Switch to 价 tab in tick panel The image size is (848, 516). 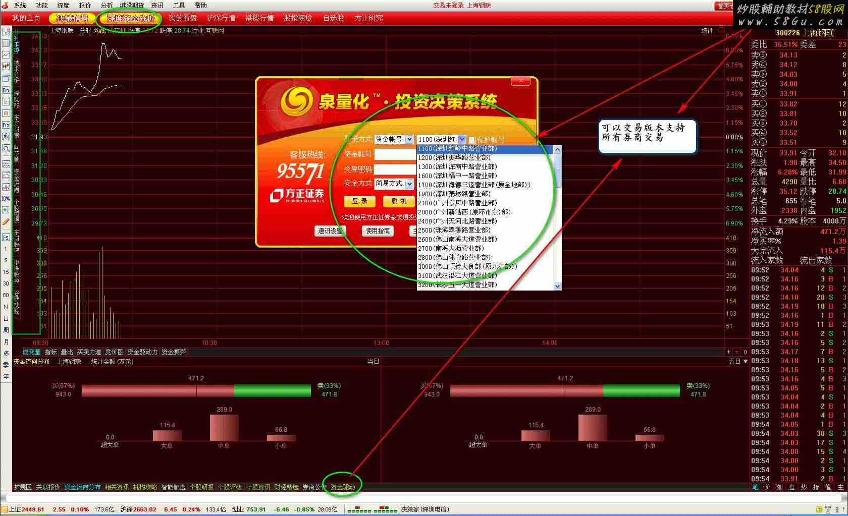767,487
